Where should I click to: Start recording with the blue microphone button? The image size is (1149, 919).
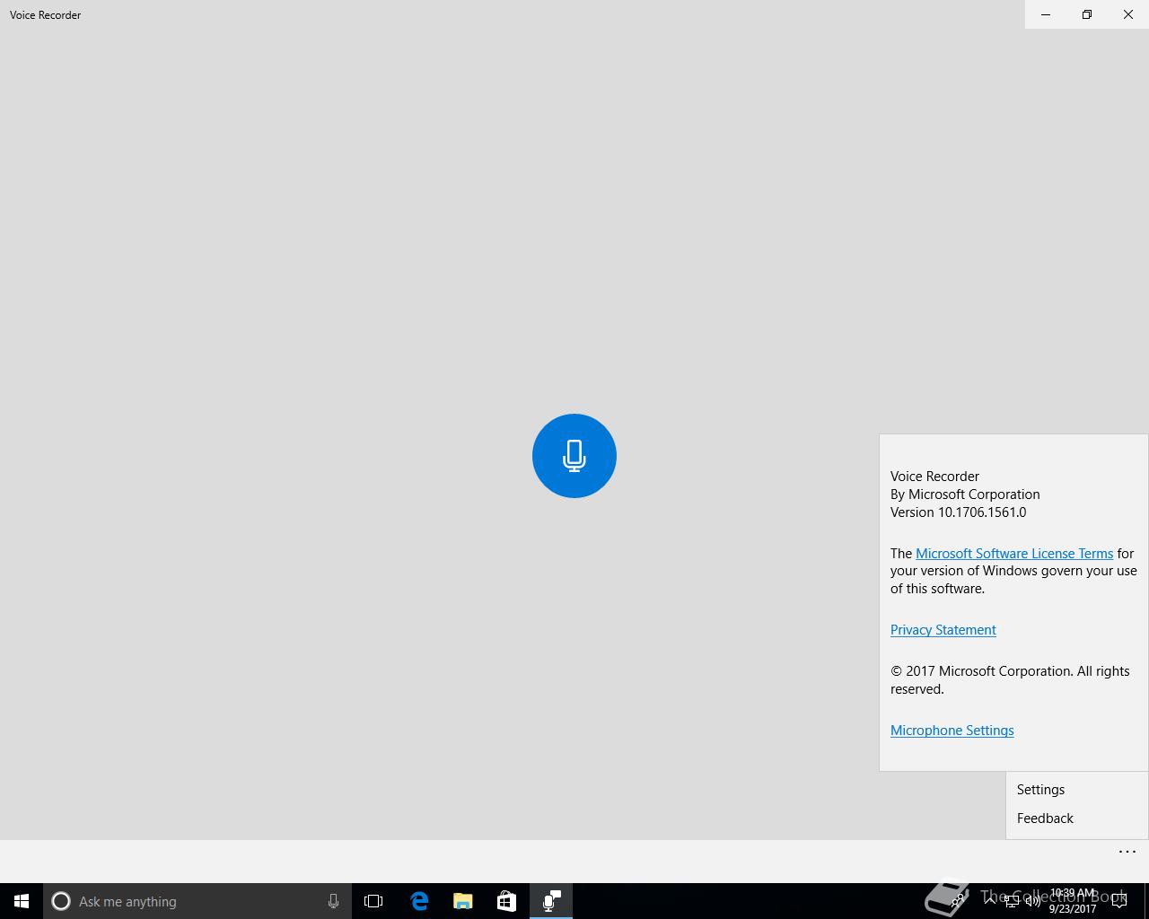(x=574, y=456)
